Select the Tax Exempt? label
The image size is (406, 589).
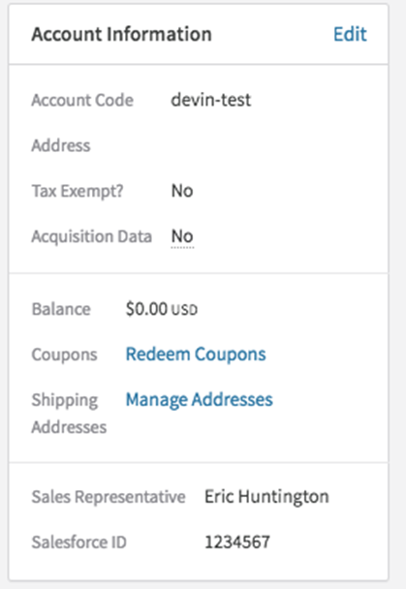point(78,191)
